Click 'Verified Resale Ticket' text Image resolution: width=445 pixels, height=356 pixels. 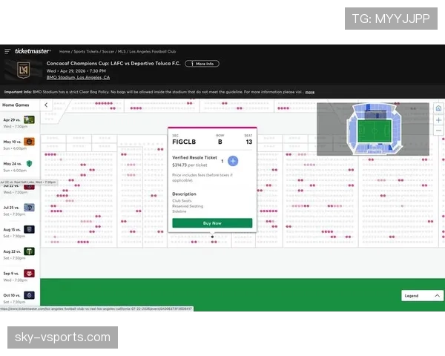coord(194,157)
